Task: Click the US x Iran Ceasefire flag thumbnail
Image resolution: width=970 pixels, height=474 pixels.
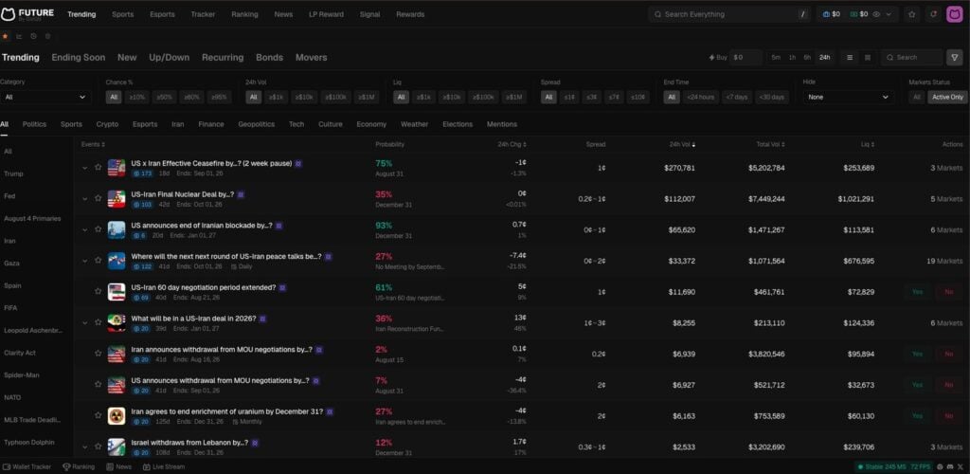Action: [117, 168]
